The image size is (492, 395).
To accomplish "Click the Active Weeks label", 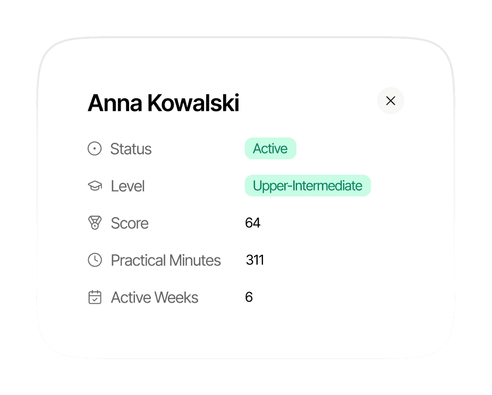I will click(155, 297).
